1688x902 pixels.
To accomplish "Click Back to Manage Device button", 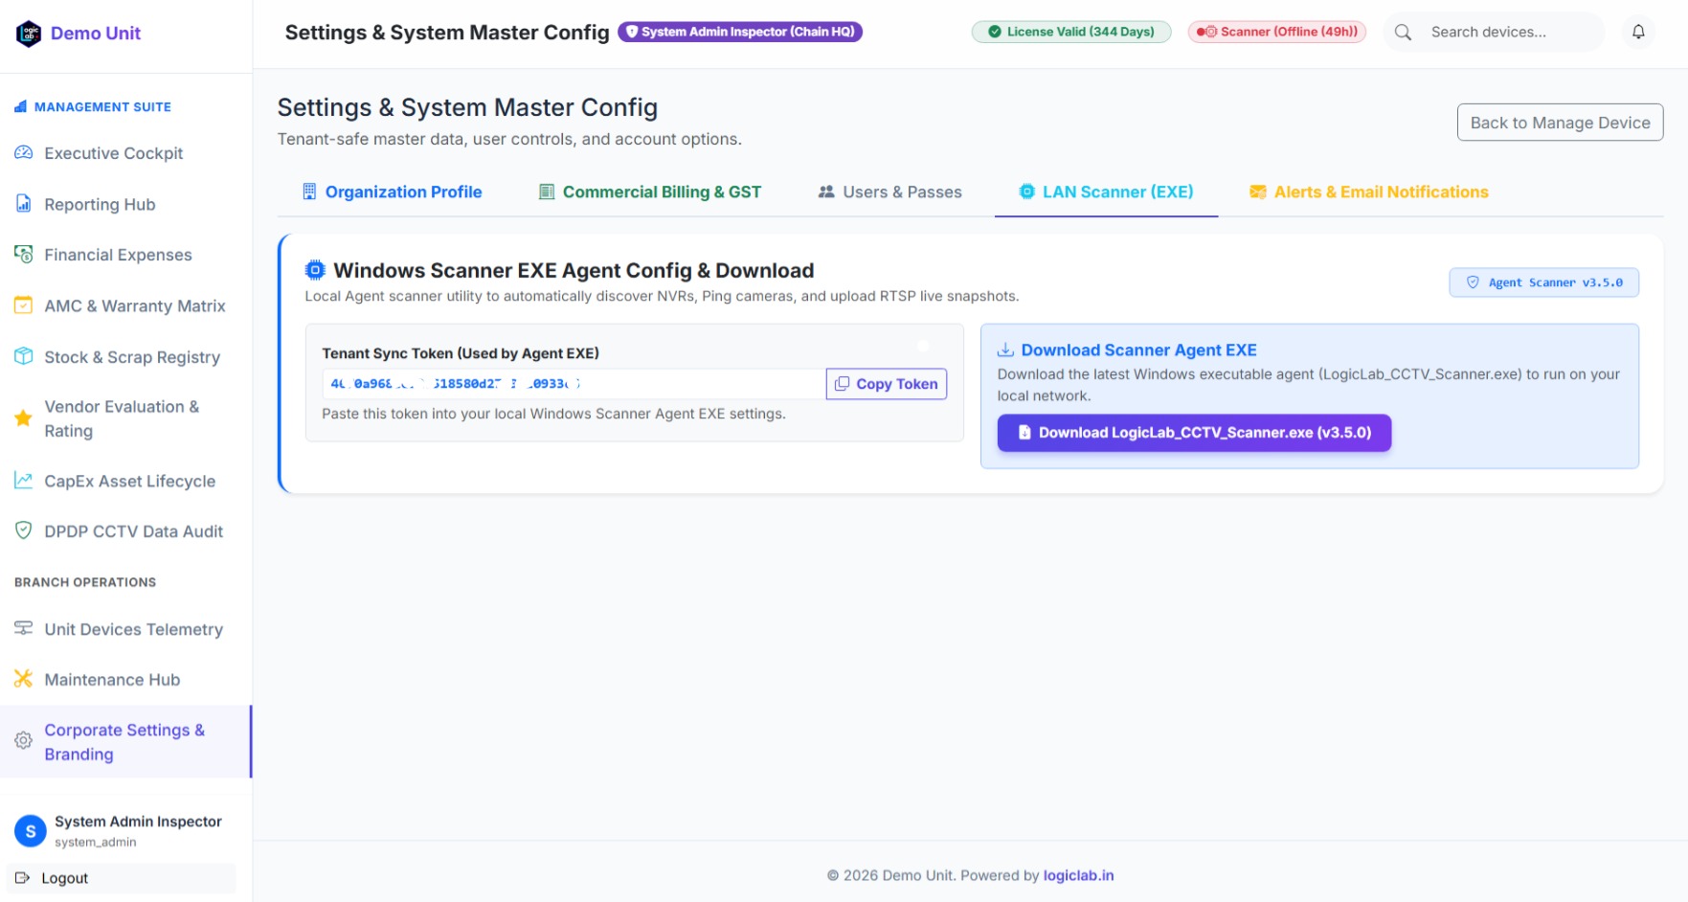I will click(1560, 123).
